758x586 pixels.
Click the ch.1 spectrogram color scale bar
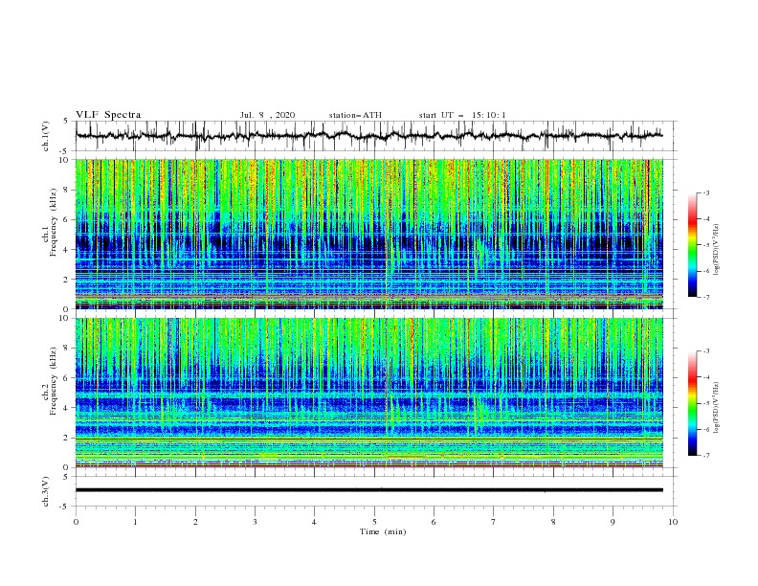tap(692, 245)
